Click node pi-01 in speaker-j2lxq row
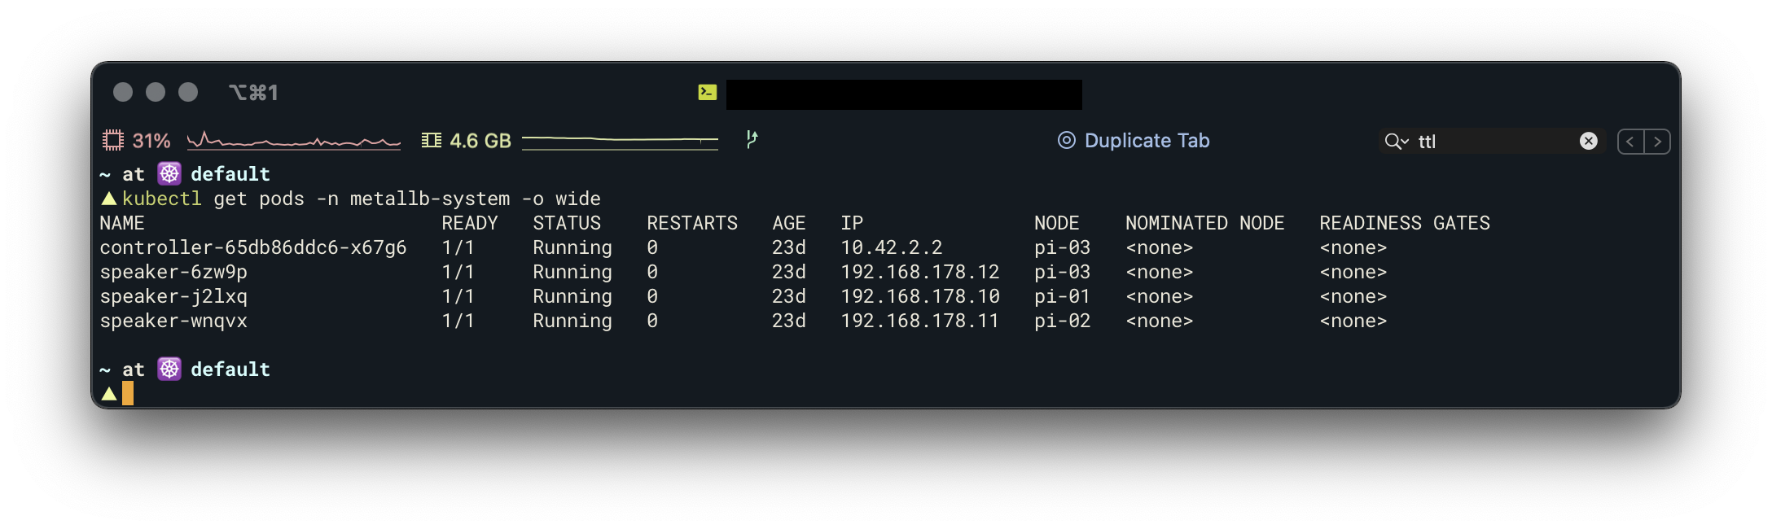 pyautogui.click(x=1063, y=296)
